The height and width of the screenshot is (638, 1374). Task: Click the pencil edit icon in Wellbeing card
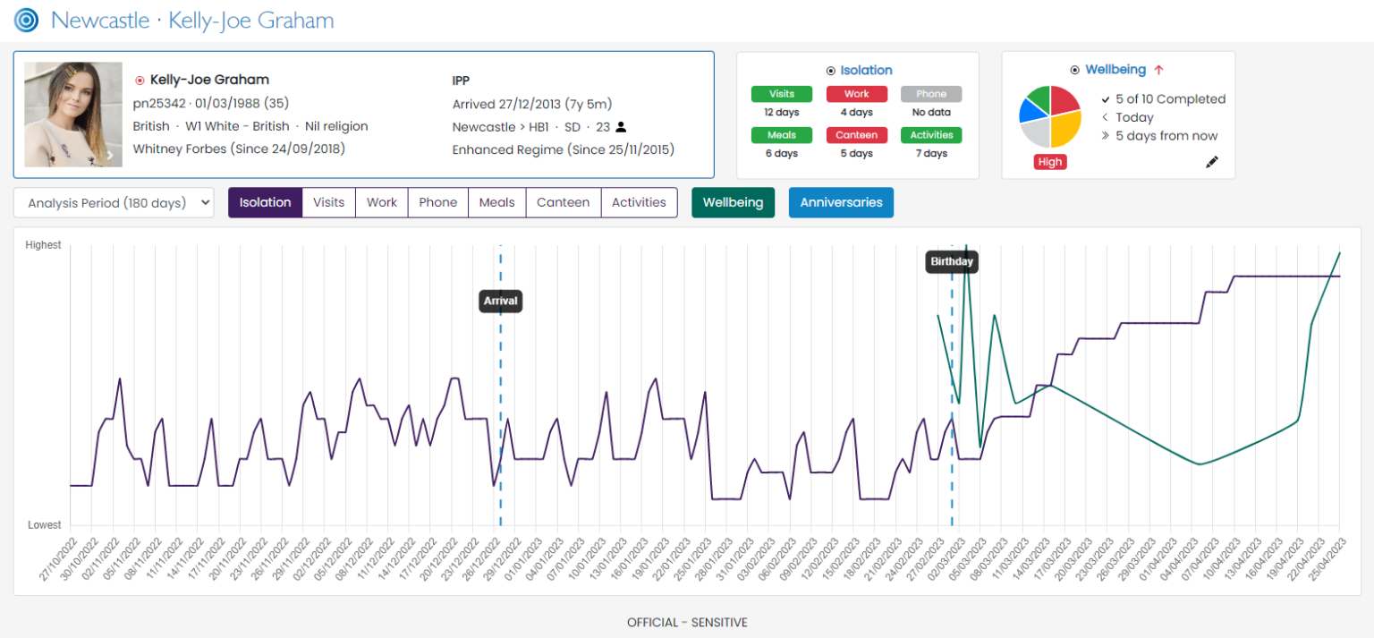click(1212, 162)
